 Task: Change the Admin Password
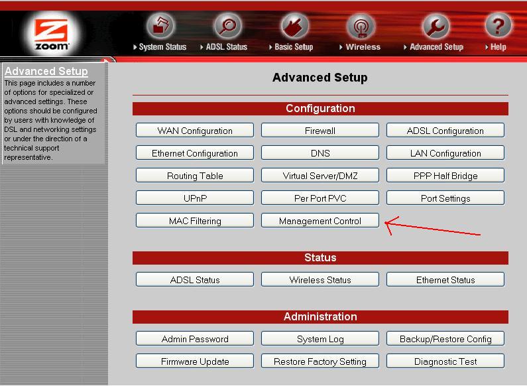[x=195, y=339]
